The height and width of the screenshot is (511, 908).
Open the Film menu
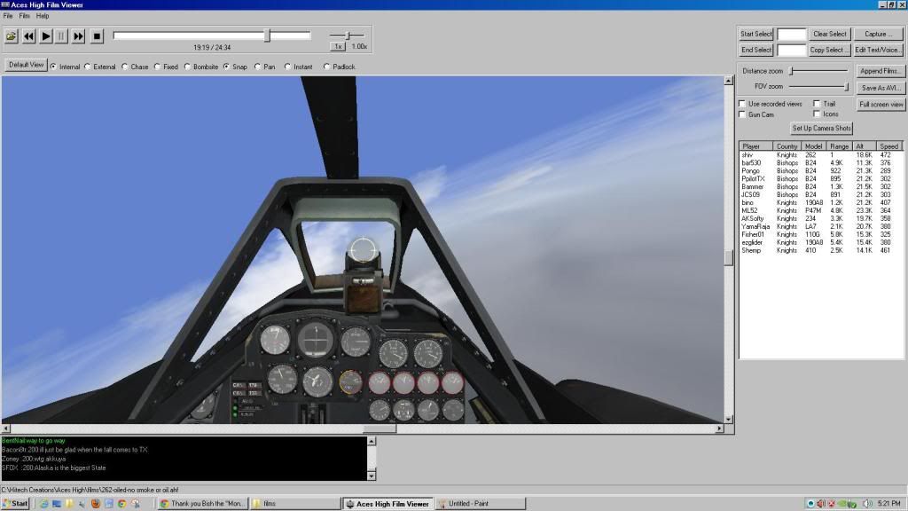[24, 16]
